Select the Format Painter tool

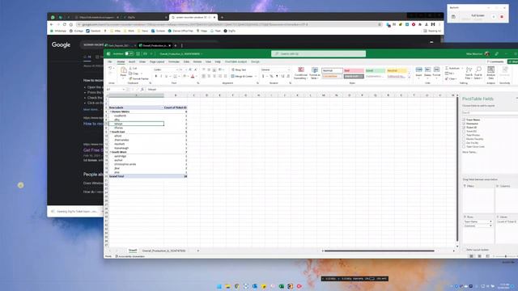click(x=138, y=79)
